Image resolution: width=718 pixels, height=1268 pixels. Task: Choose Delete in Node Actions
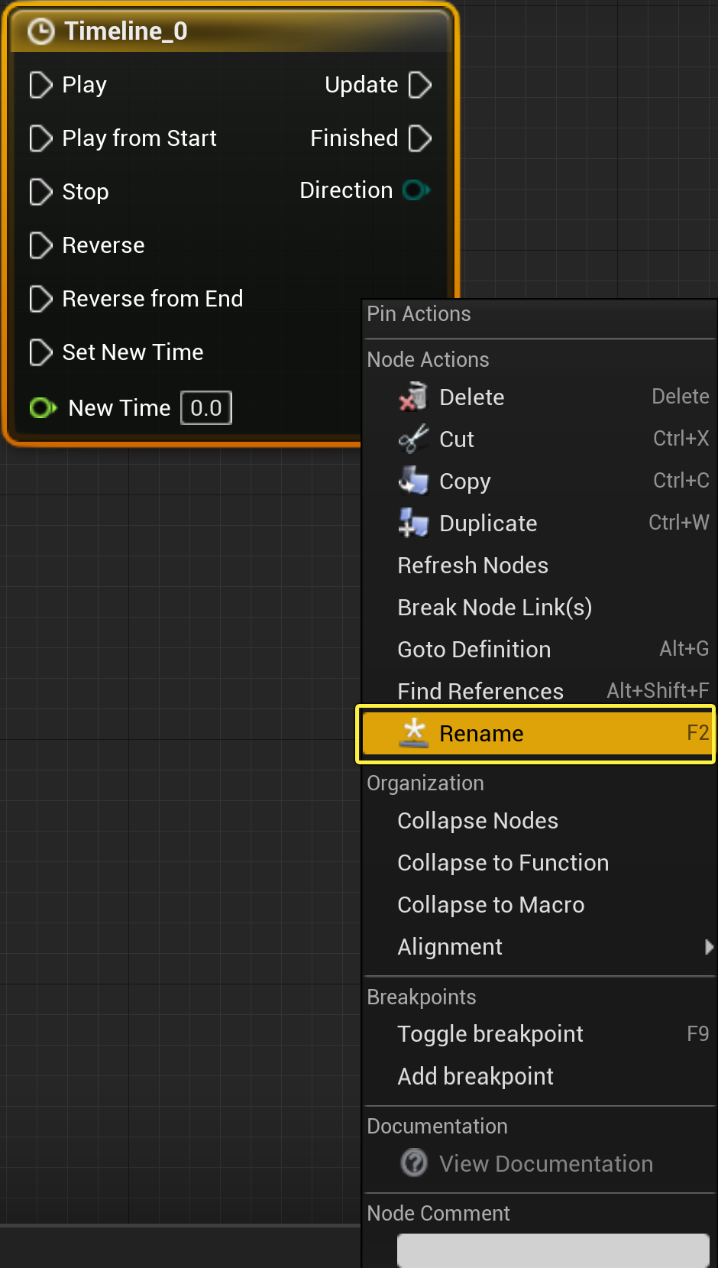472,397
